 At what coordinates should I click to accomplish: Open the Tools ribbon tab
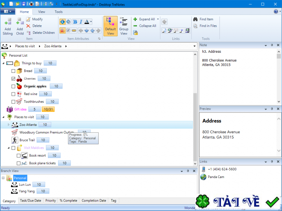59,12
